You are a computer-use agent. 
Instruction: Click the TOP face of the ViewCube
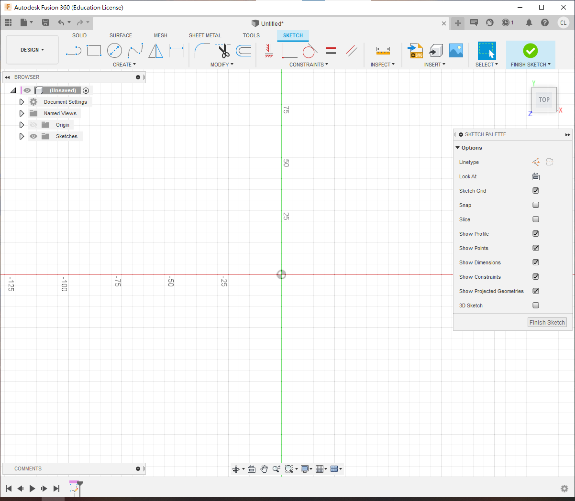click(544, 100)
